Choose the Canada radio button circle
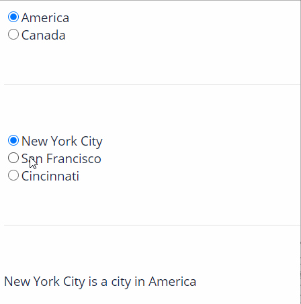 13,34
